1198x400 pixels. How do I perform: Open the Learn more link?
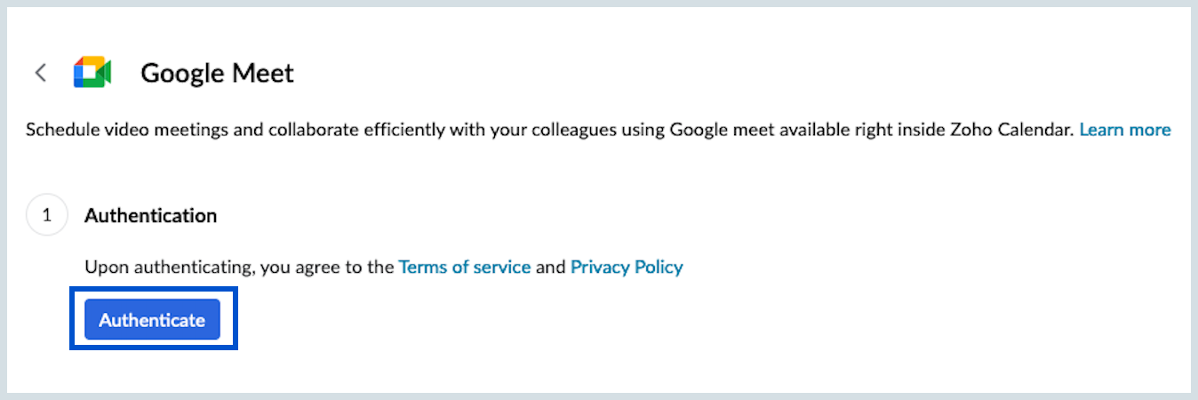(1124, 130)
